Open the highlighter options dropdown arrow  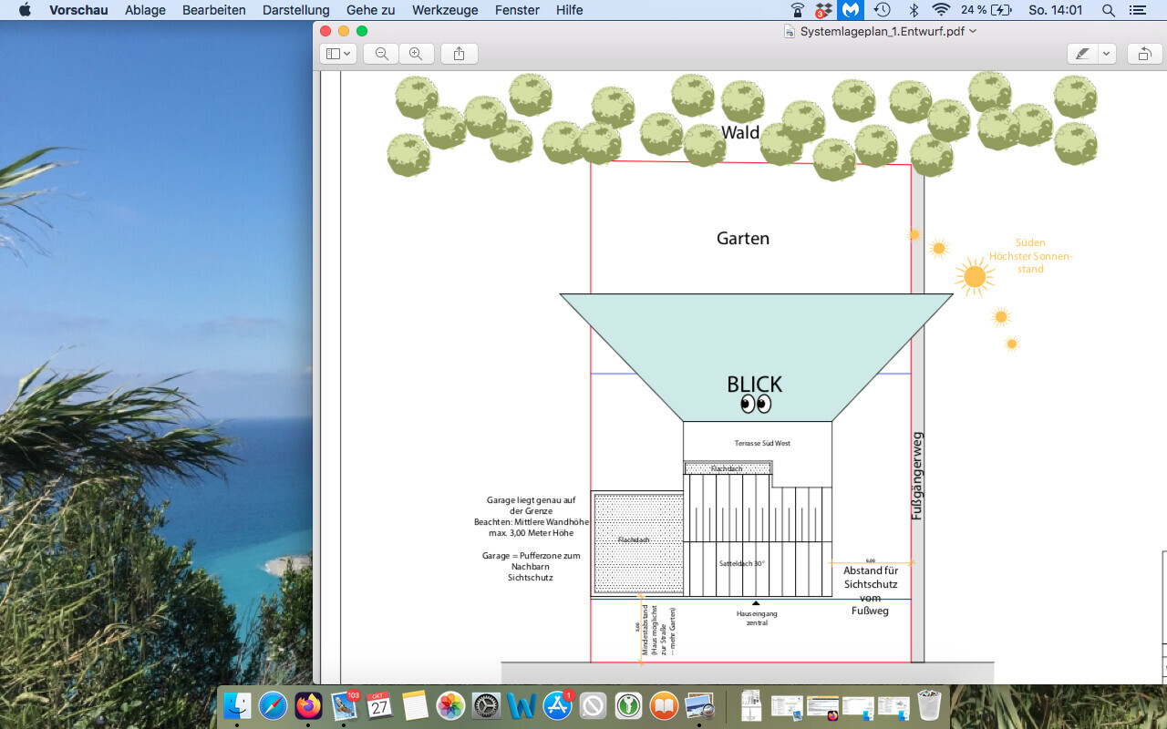pos(1107,54)
